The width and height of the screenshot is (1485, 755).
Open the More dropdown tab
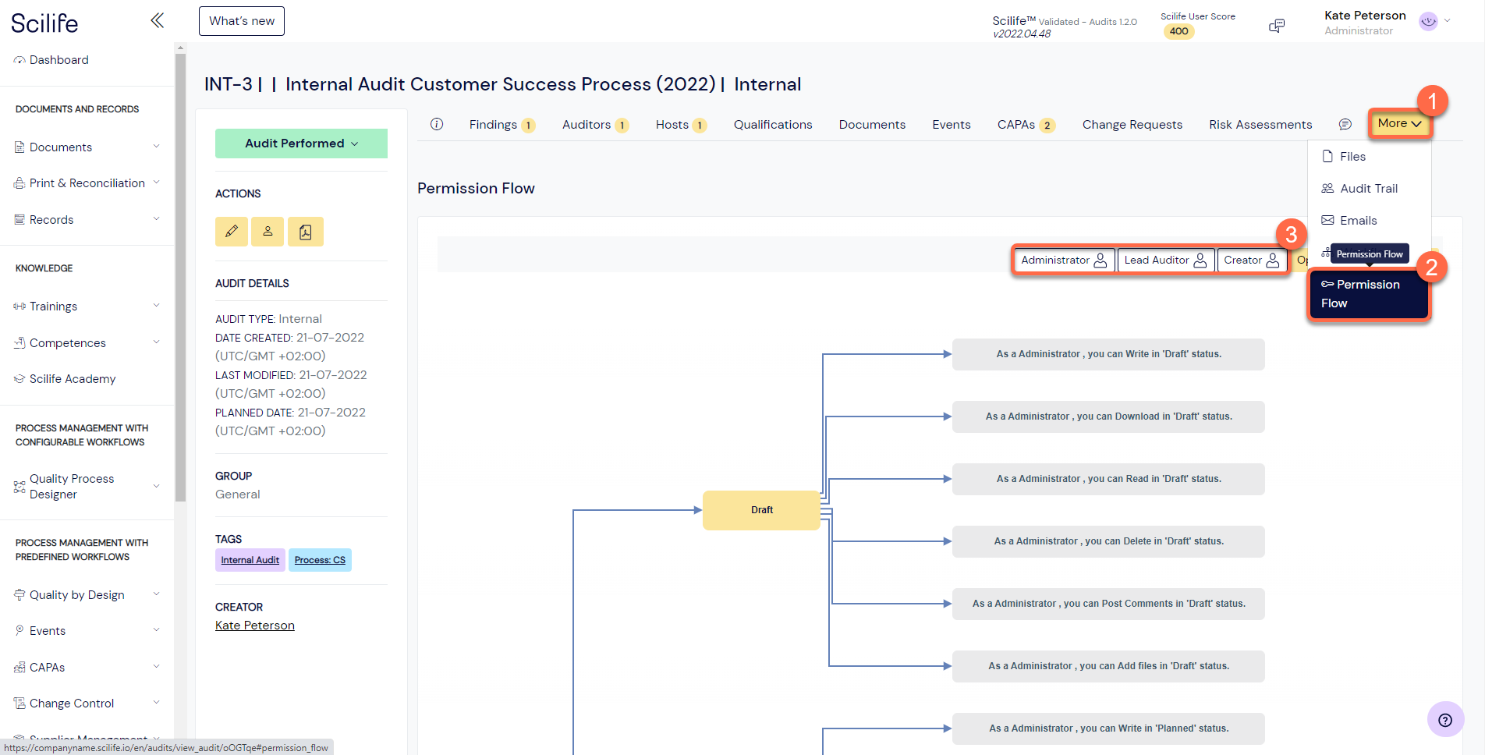1399,123
